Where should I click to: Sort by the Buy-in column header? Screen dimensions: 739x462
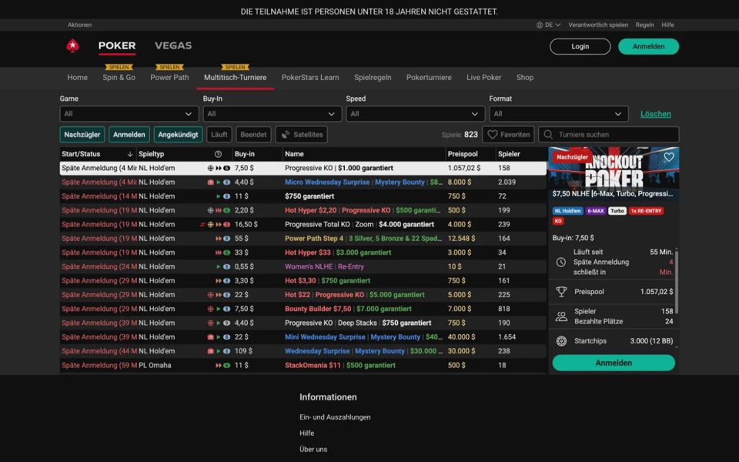click(x=245, y=154)
